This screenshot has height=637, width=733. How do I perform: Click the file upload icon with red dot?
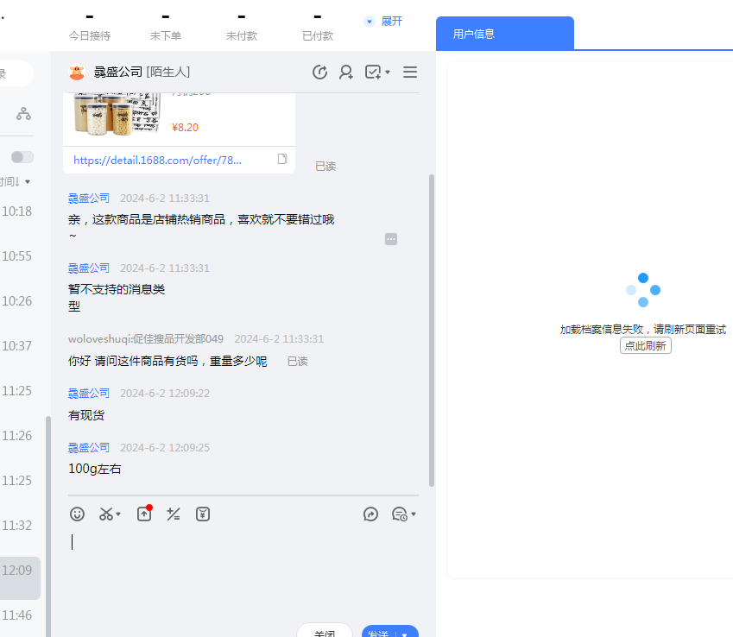click(x=144, y=514)
